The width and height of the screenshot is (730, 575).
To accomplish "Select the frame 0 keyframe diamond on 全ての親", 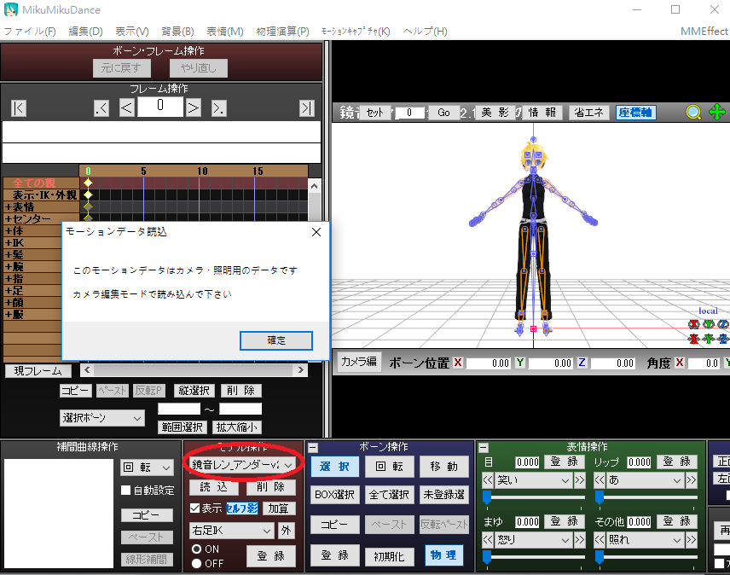I will [x=88, y=183].
